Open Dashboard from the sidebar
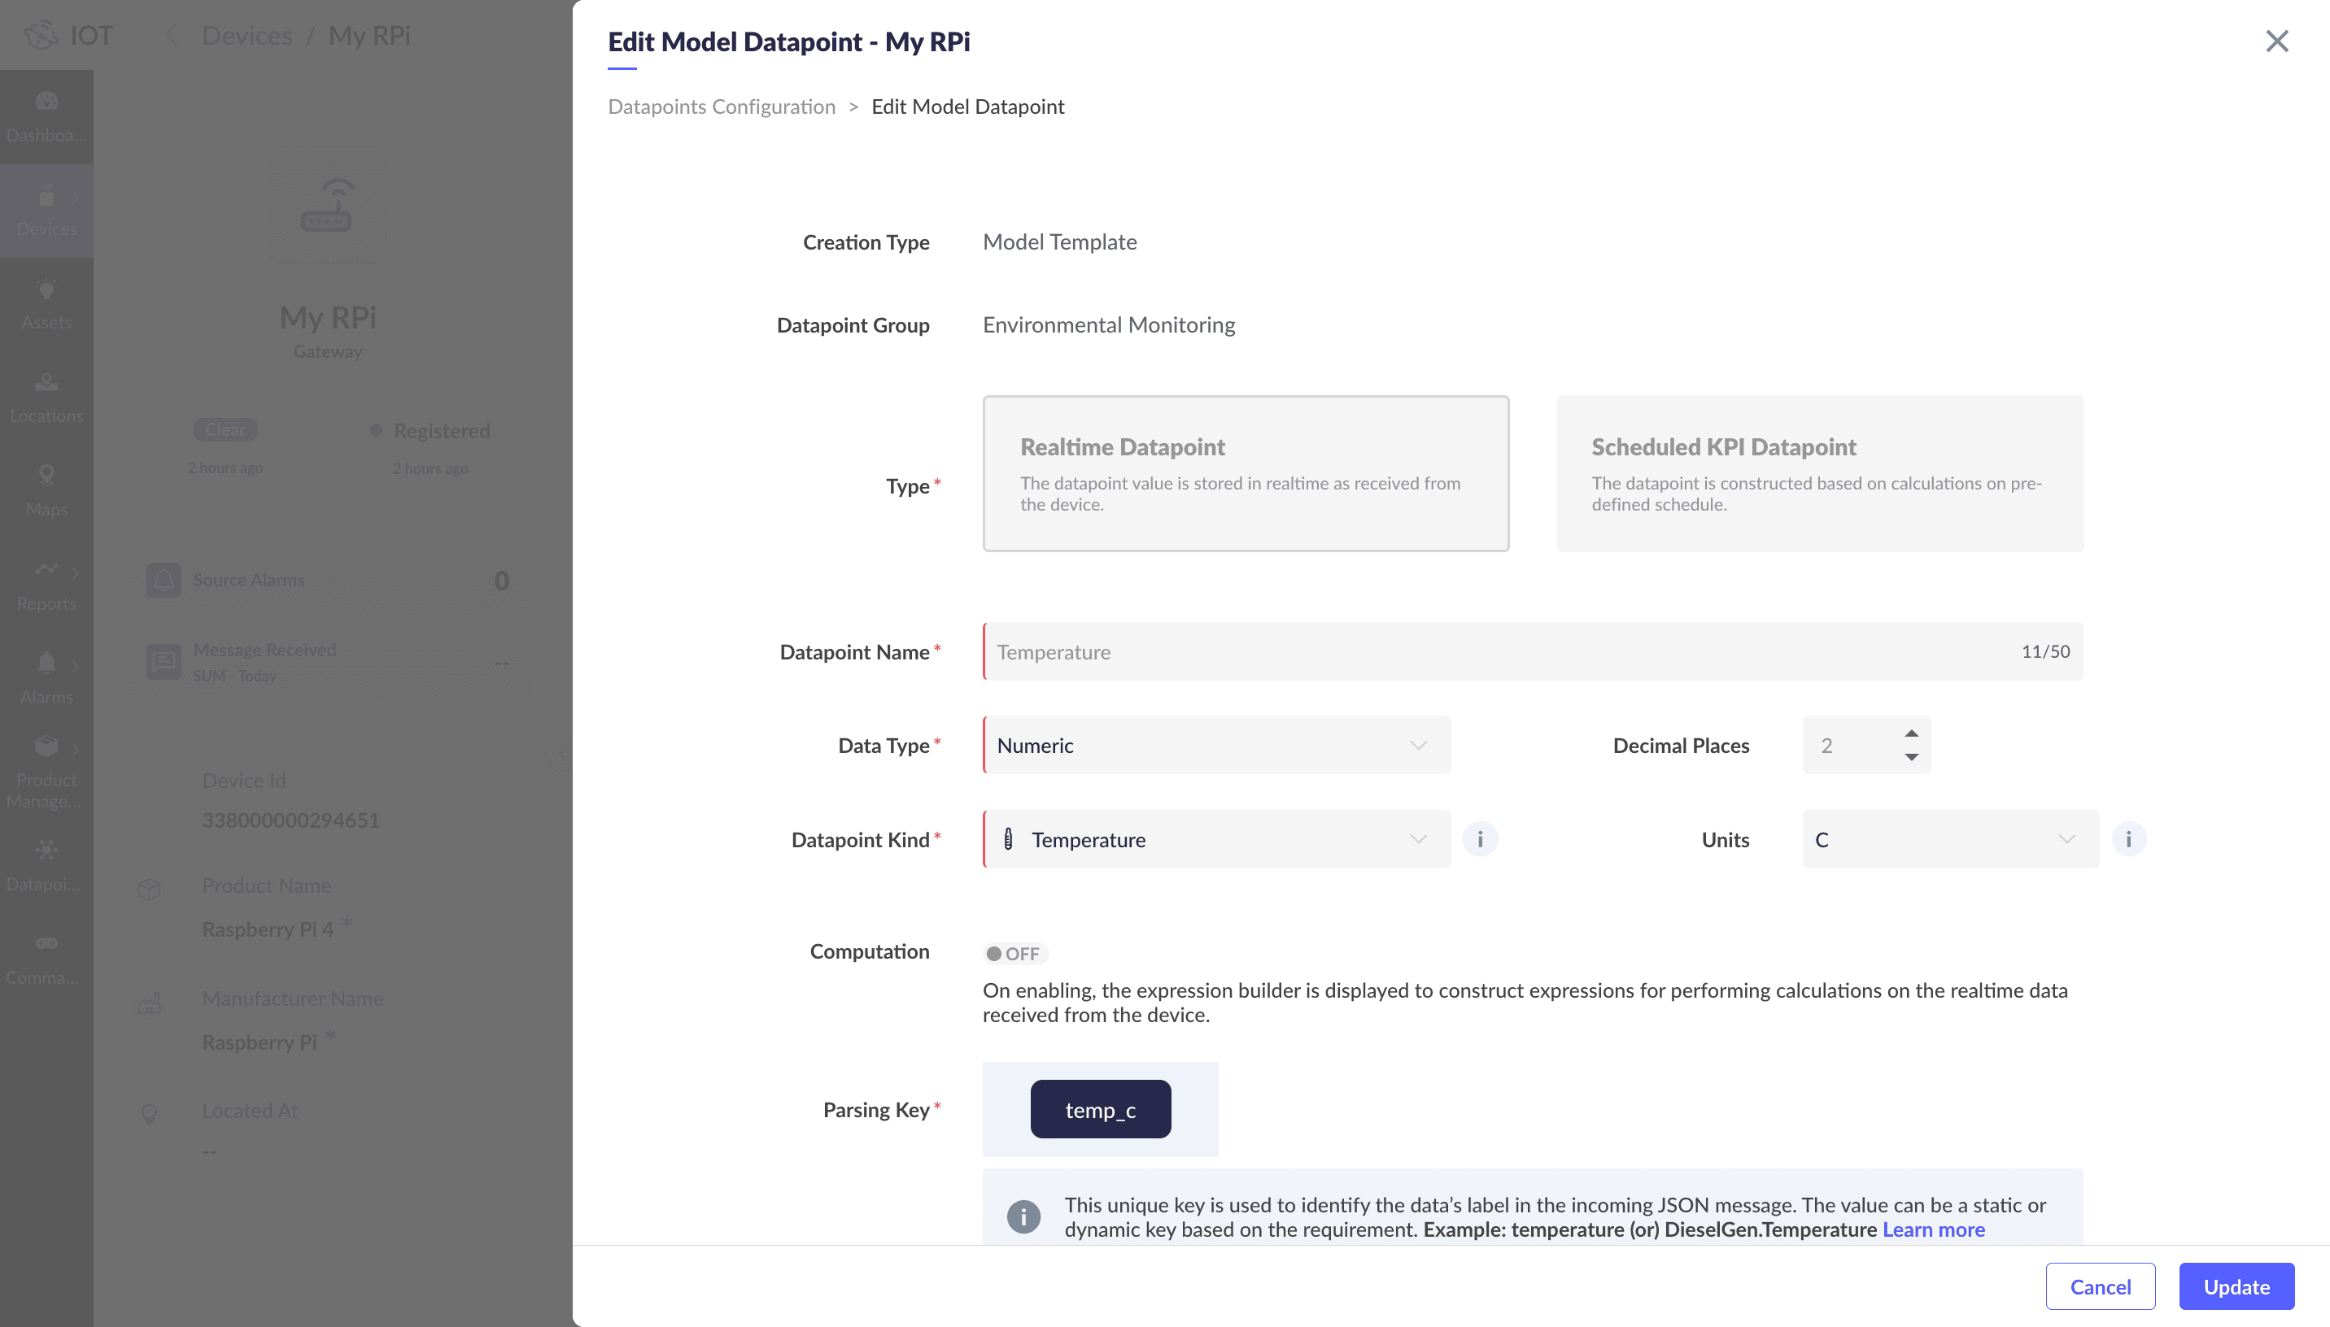This screenshot has height=1327, width=2330. (46, 116)
